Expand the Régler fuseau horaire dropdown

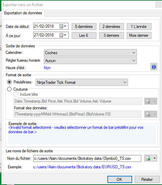(90, 61)
